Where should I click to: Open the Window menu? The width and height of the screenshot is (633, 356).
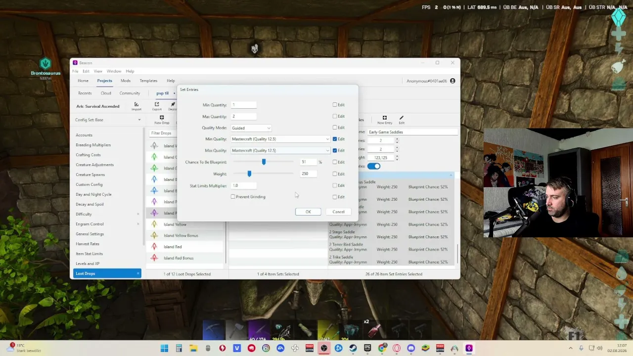[114, 71]
